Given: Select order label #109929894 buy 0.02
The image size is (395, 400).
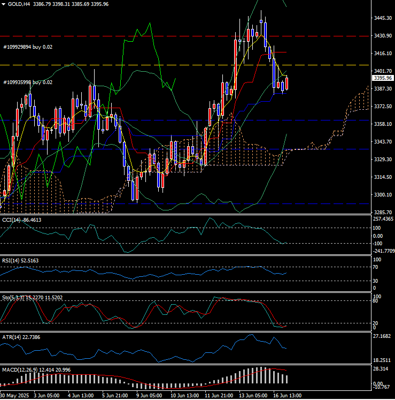Looking at the screenshot, I should (x=28, y=47).
